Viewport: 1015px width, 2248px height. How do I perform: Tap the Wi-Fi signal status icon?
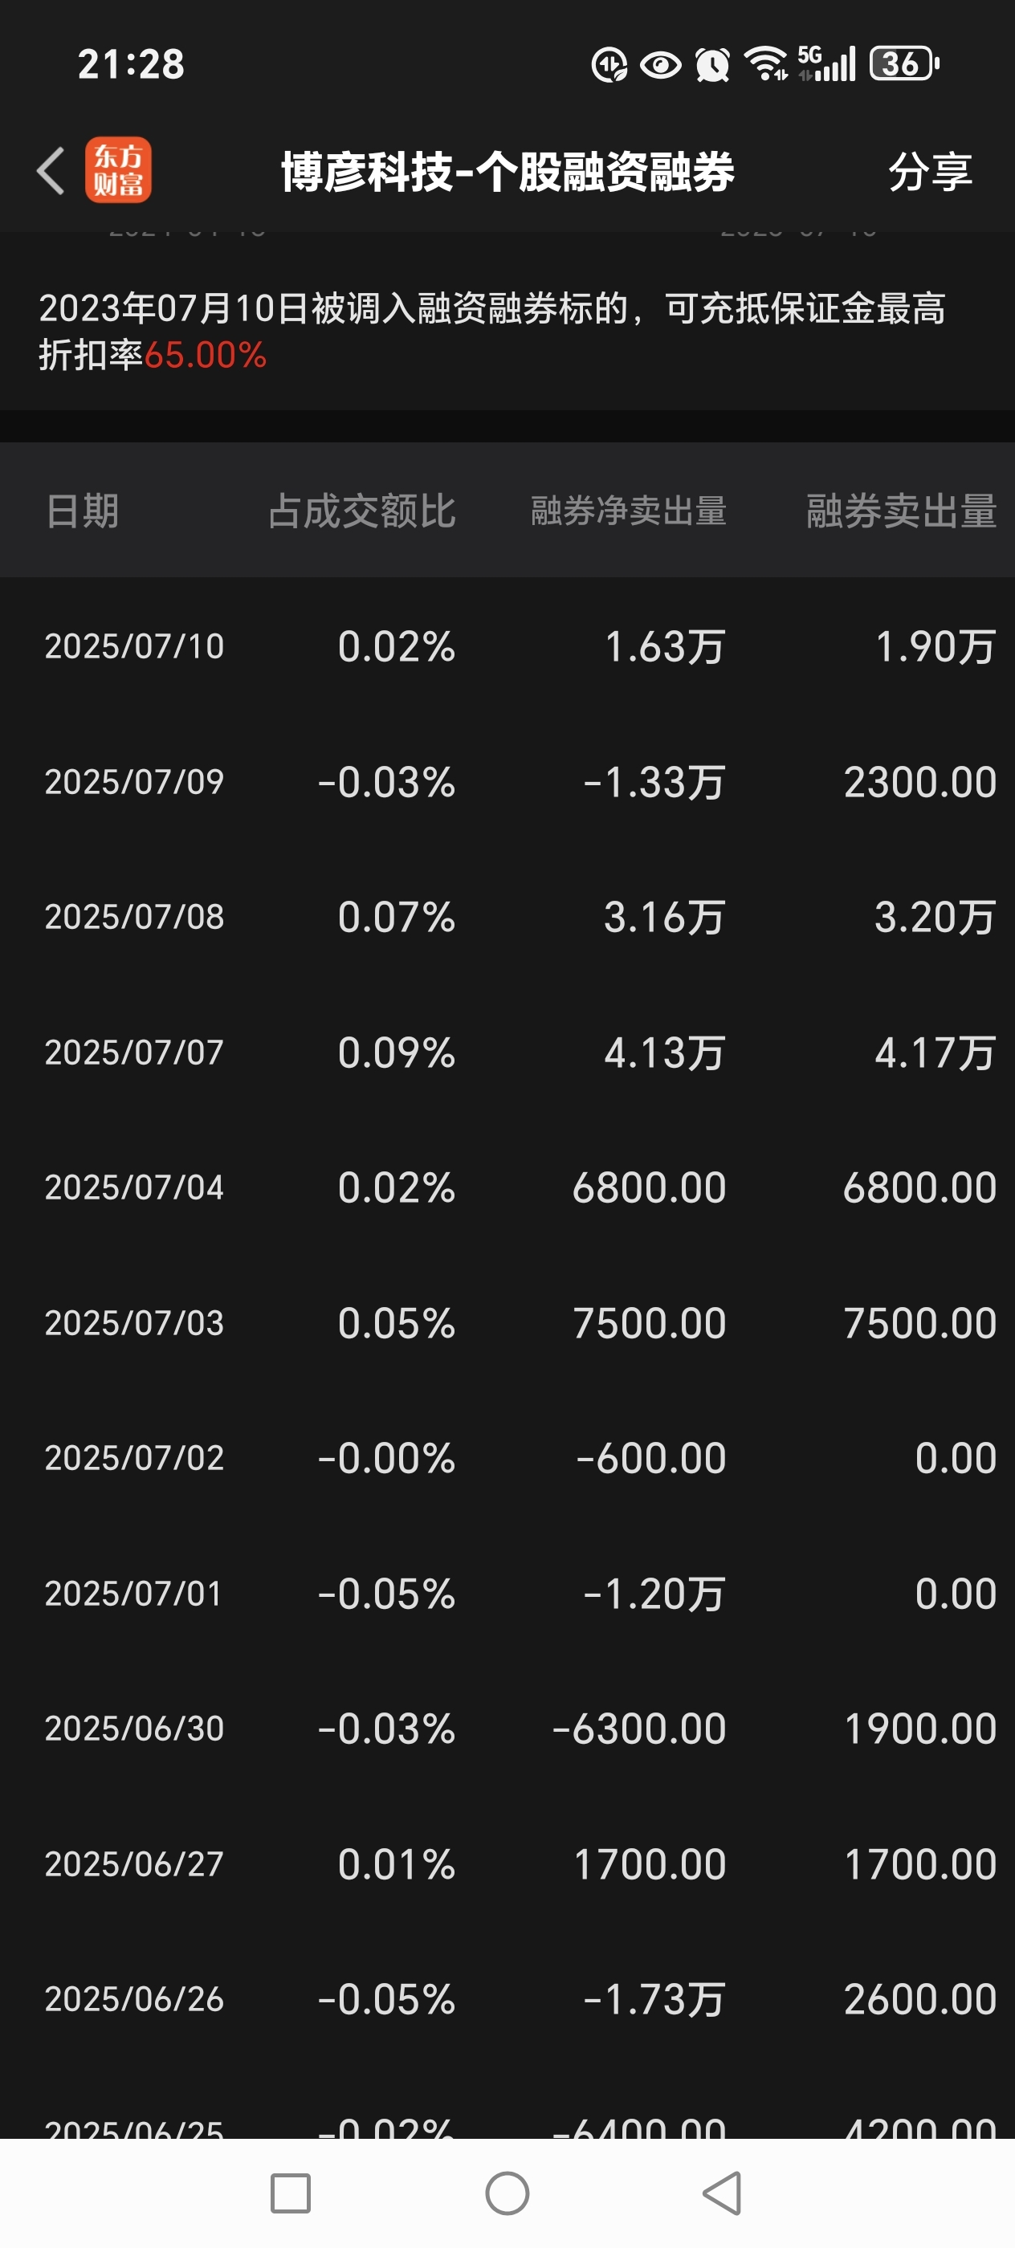(765, 63)
